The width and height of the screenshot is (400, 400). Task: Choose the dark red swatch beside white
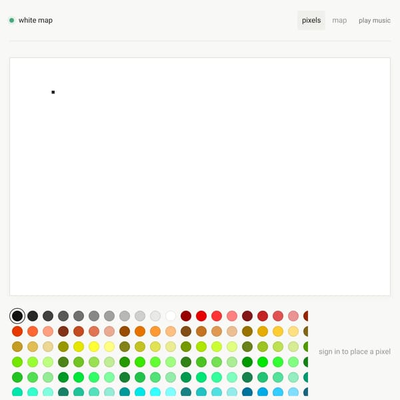[x=186, y=316]
